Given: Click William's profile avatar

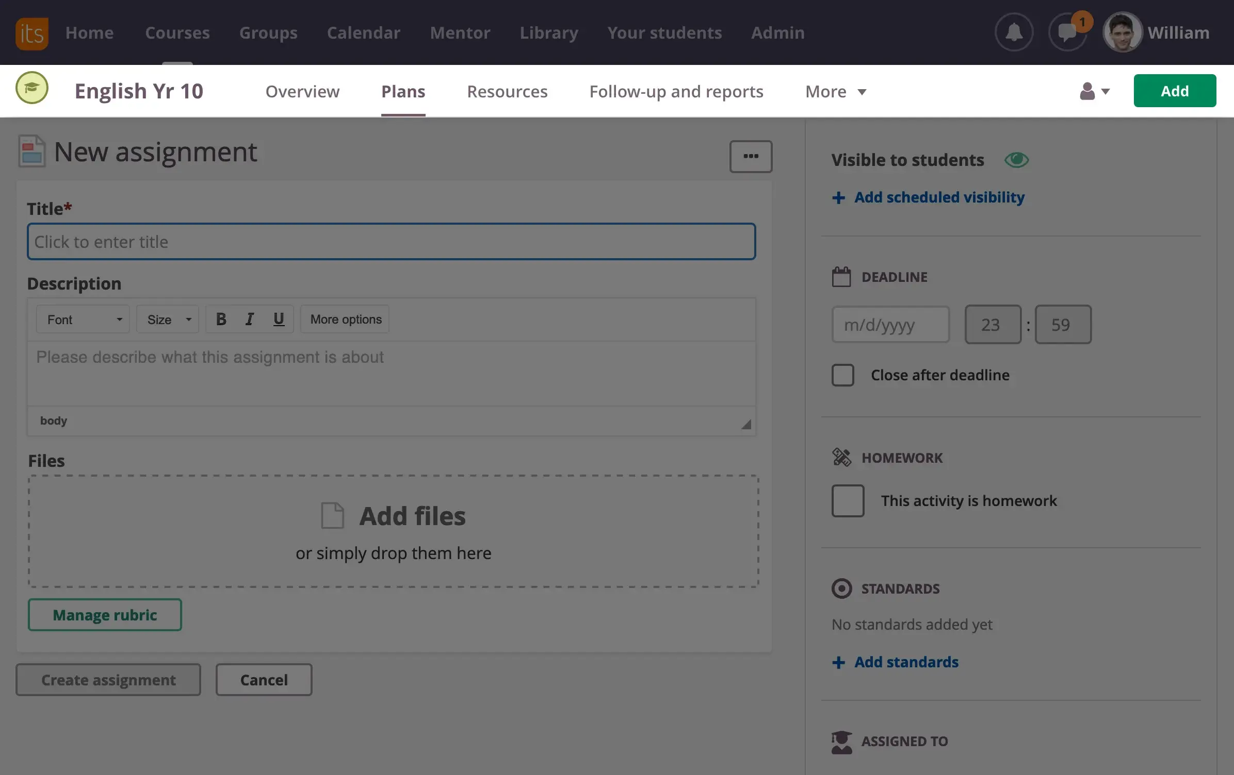Looking at the screenshot, I should pyautogui.click(x=1122, y=32).
